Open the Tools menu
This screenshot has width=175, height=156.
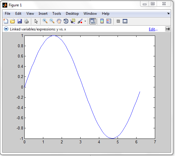[x=57, y=14]
